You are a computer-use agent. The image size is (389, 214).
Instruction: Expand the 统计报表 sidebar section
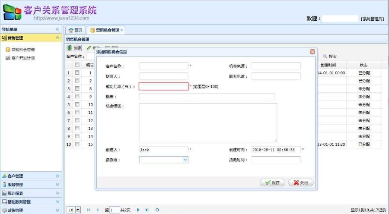(x=31, y=193)
